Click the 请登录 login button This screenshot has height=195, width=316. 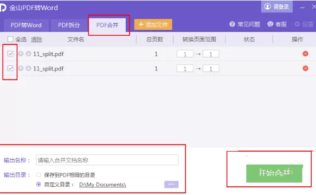pyautogui.click(x=277, y=6)
